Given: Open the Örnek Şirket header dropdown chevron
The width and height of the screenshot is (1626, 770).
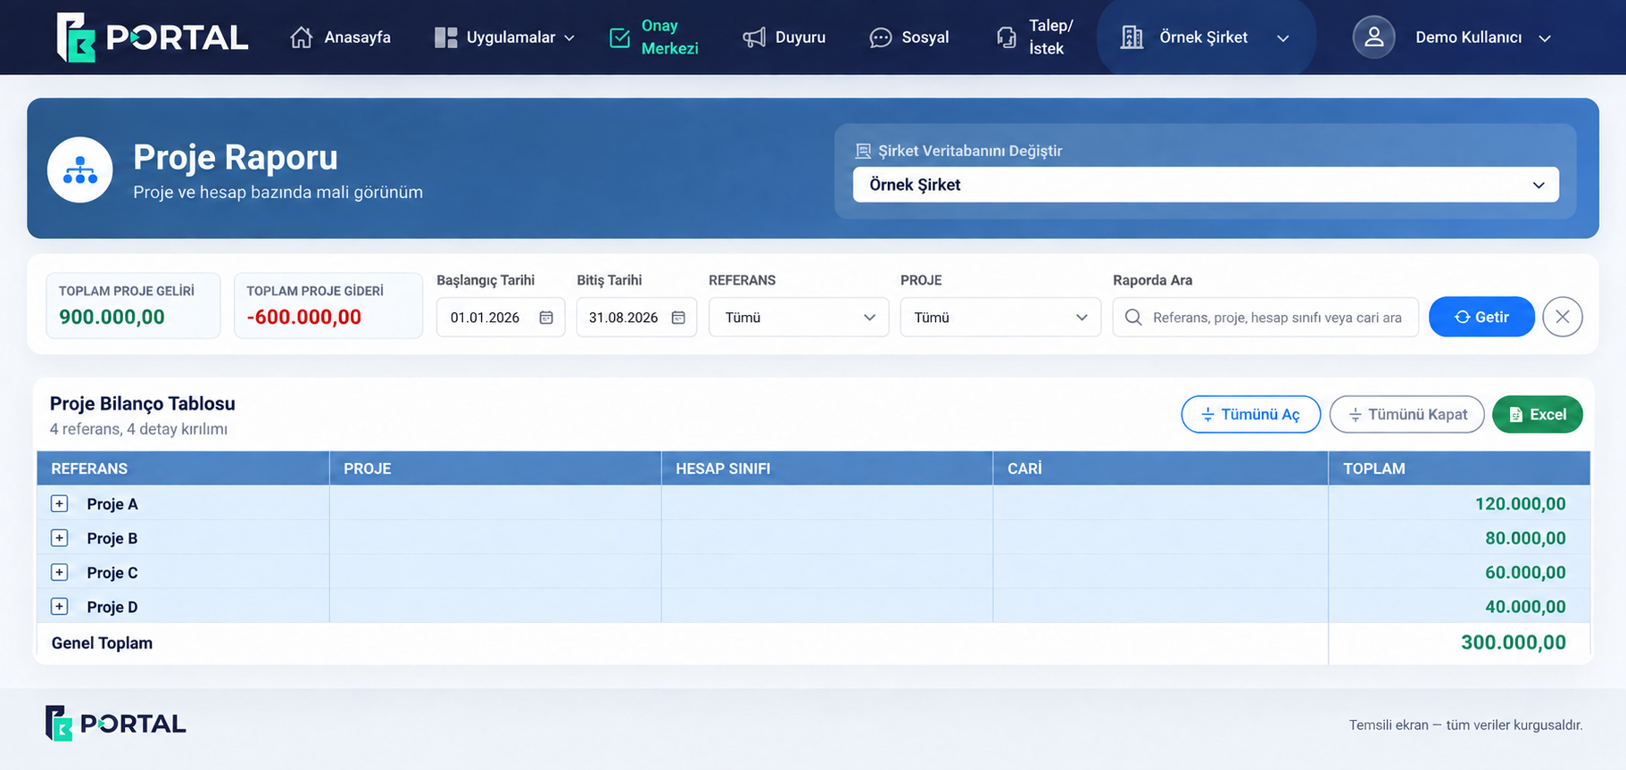Looking at the screenshot, I should (x=1283, y=38).
